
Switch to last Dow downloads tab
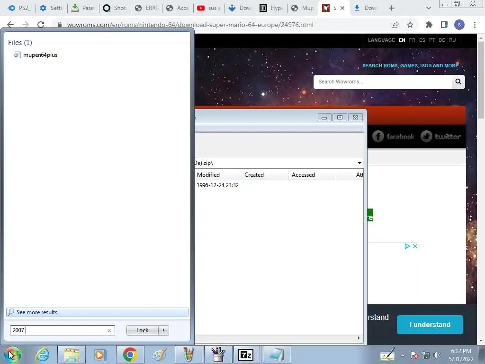366,8
